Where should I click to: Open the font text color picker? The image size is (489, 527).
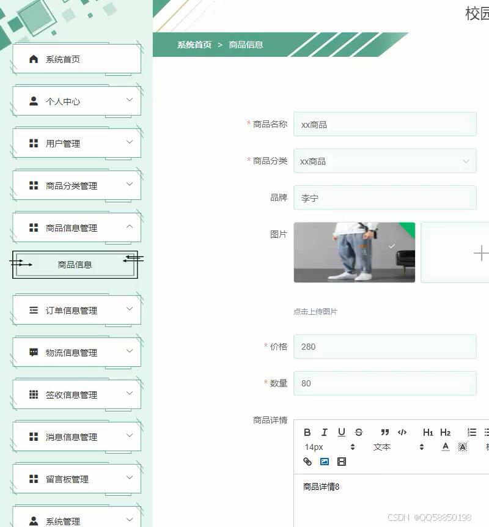click(x=446, y=447)
